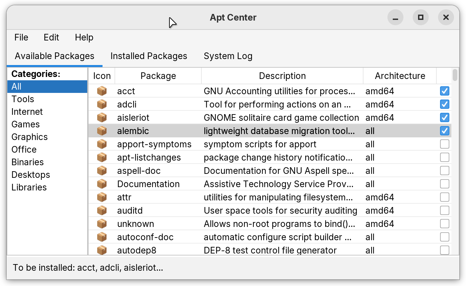Open the File menu
The image size is (466, 286).
21,37
